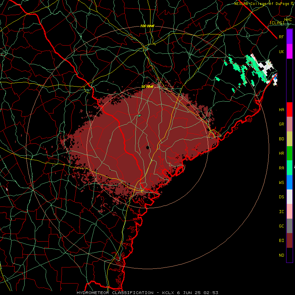Click the WS legend label
This screenshot has height=295, width=295.
point(282,183)
